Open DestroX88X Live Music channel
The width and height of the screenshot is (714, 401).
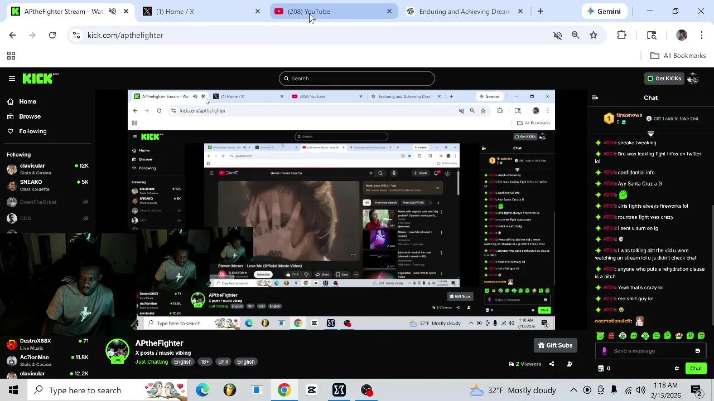pos(47,344)
